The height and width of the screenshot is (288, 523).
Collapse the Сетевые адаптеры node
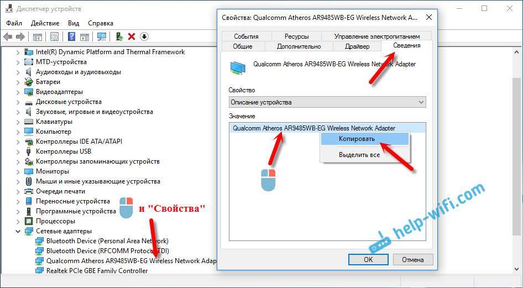[x=18, y=231]
